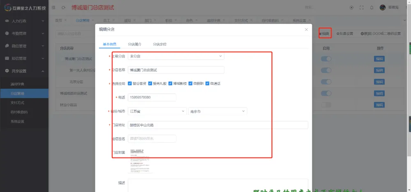Toggle fullscreen mode icon
The height and width of the screenshot is (192, 411).
click(362, 7)
